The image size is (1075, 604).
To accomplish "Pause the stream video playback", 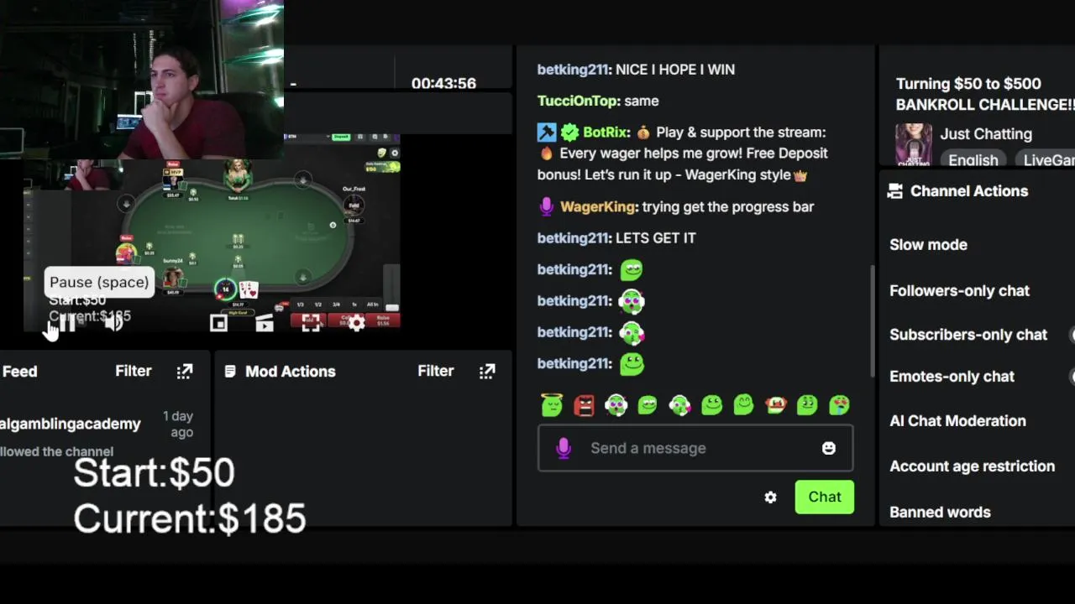I will [67, 324].
